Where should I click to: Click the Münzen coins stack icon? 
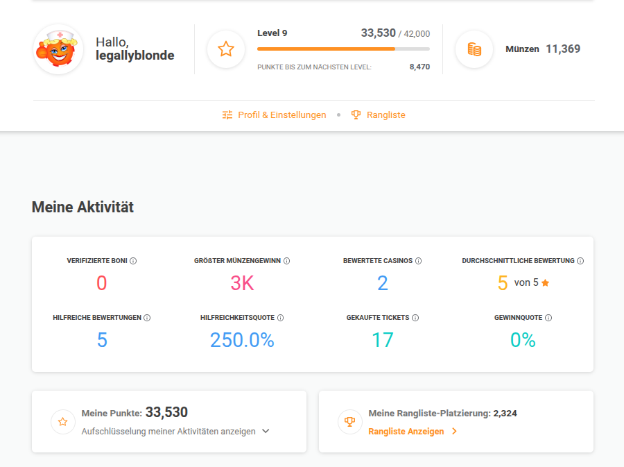pyautogui.click(x=474, y=49)
